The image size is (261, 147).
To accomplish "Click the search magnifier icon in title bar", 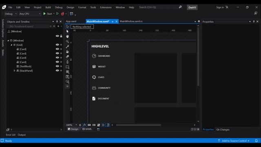I will [180, 7].
